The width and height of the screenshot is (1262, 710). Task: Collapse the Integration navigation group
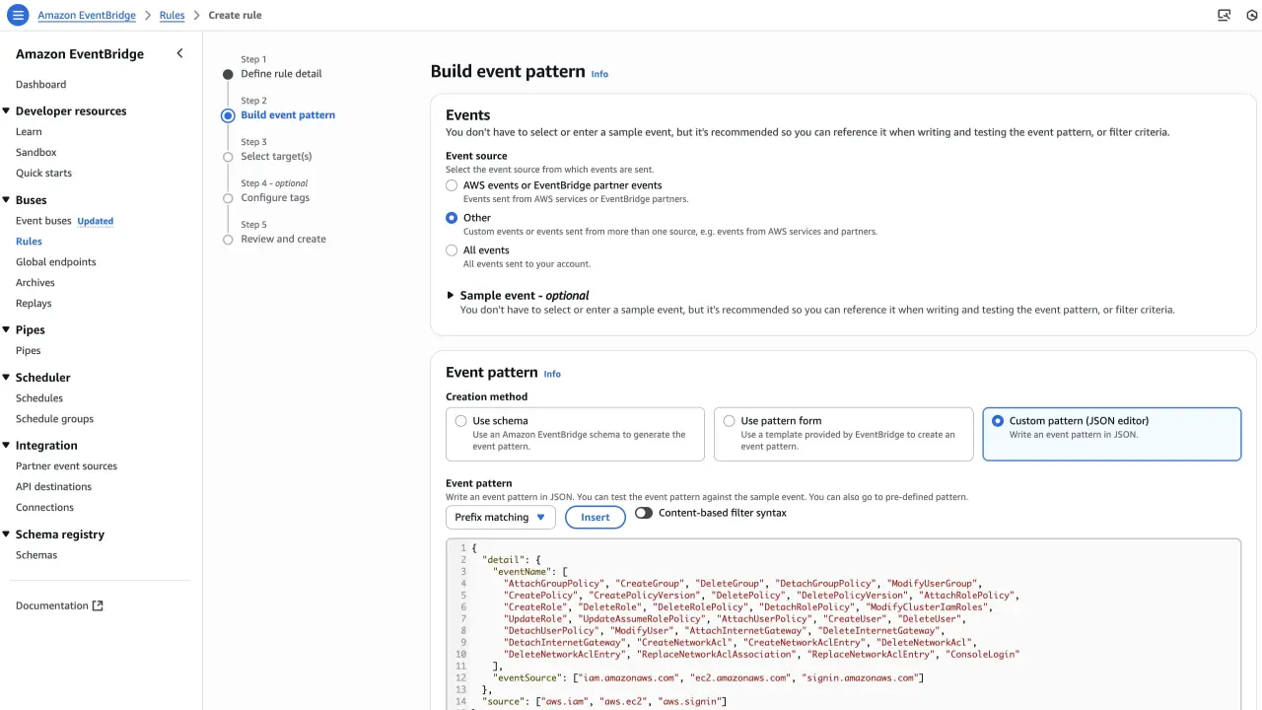[x=6, y=446]
